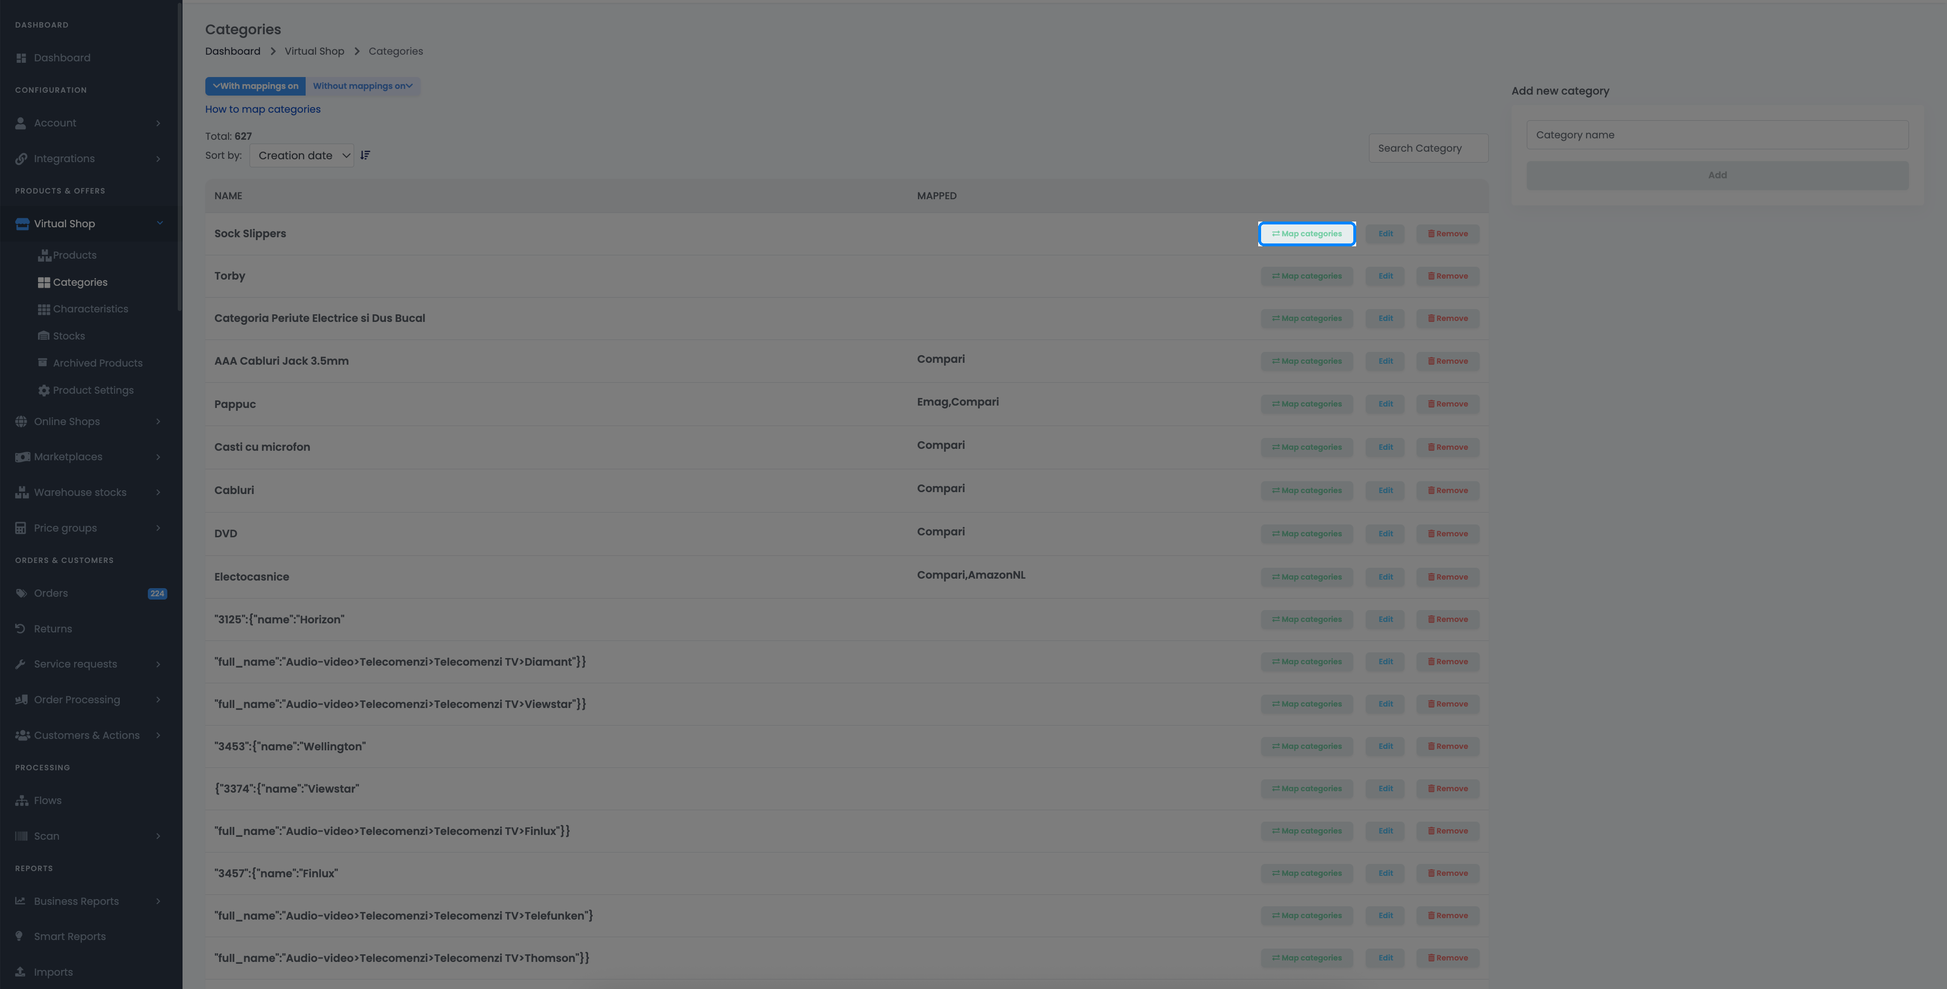
Task: Click Edit for Torby category
Action: 1385,277
